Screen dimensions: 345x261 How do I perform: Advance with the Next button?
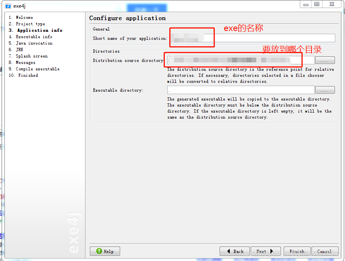[x=266, y=251]
